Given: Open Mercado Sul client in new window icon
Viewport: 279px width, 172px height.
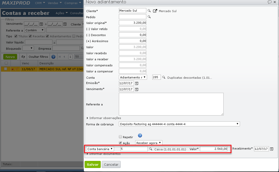Looking at the screenshot, I should pos(155,11).
